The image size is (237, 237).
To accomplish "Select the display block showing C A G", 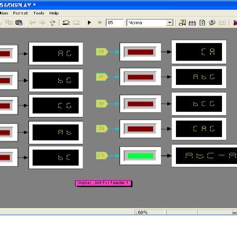I will point(199,129).
